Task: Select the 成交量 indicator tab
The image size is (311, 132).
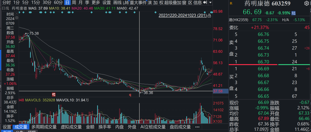Action: [x=21, y=127]
